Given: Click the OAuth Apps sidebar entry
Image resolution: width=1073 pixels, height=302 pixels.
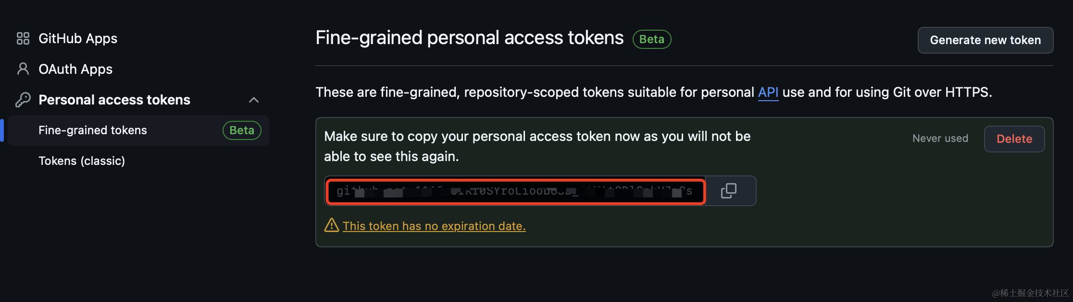Looking at the screenshot, I should (x=75, y=69).
